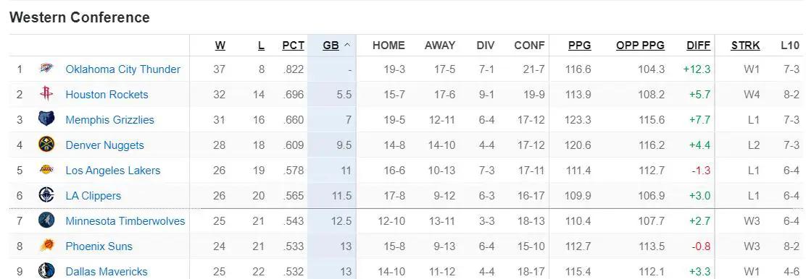Viewport: 806px width, 279px height.
Task: Click the Denver Nuggets logo icon
Action: [46, 145]
